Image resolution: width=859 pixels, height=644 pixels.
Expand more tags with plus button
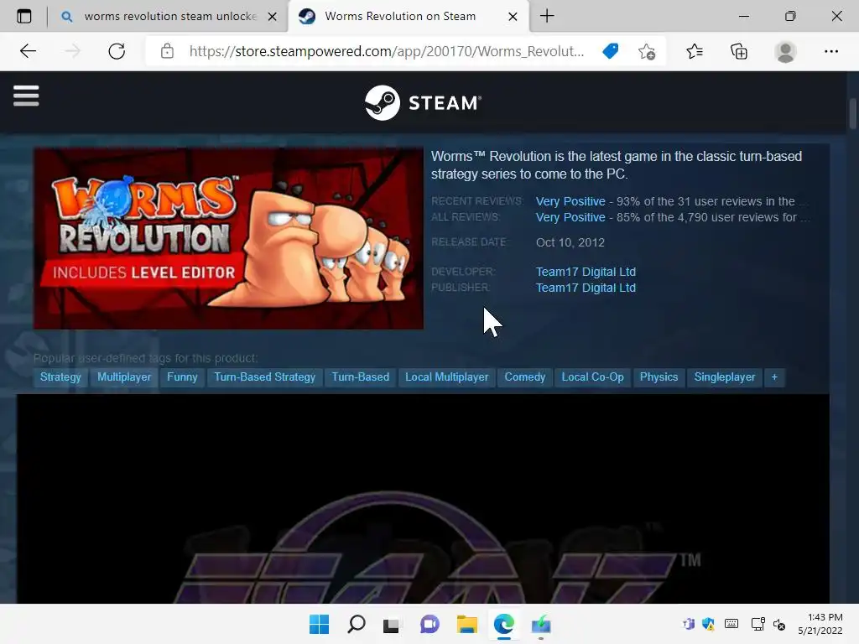click(x=774, y=377)
